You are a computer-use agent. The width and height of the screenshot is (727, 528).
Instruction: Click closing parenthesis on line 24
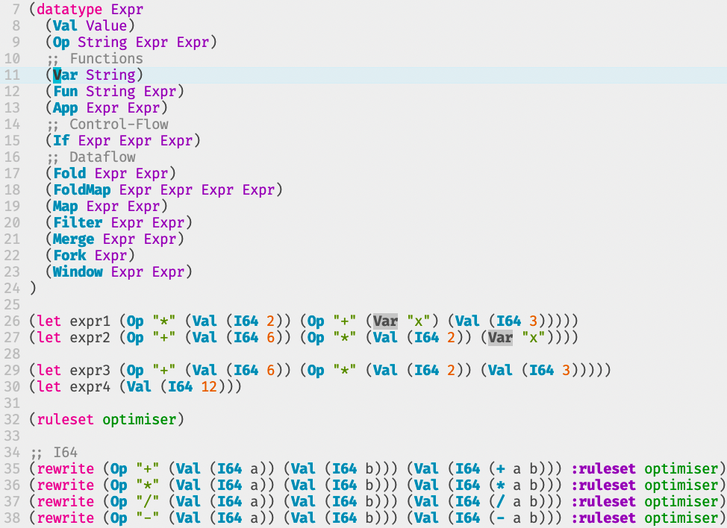32,289
